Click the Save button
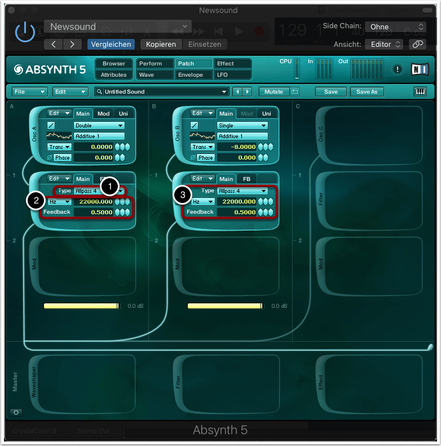The height and width of the screenshot is (446, 441). click(x=331, y=91)
